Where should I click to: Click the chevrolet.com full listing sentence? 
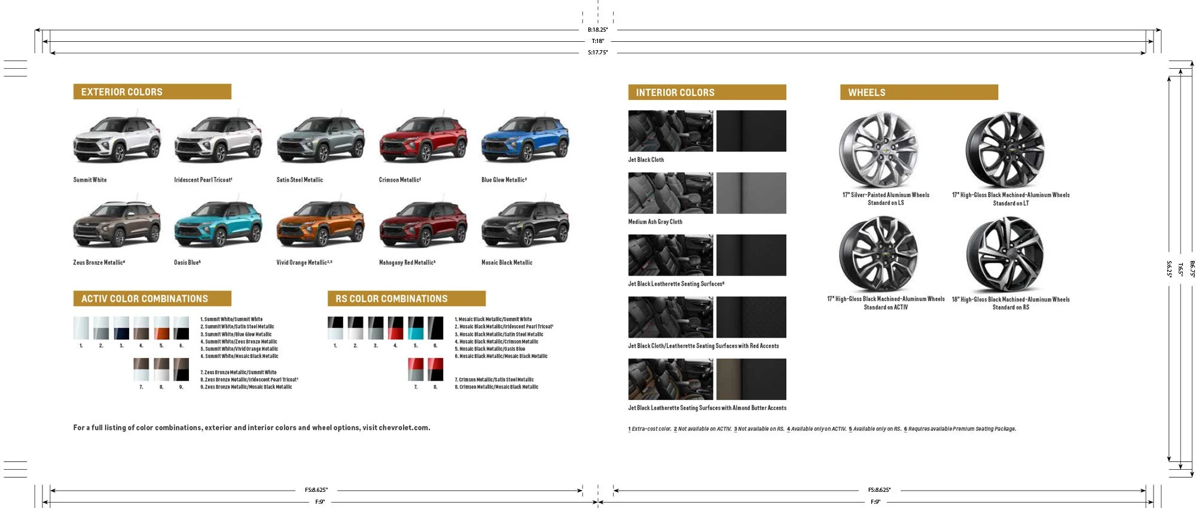[x=252, y=428]
